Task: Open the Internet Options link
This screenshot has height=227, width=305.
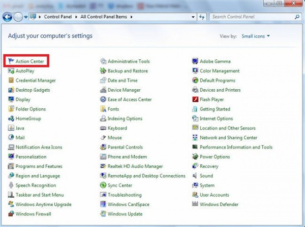Action: [217, 119]
